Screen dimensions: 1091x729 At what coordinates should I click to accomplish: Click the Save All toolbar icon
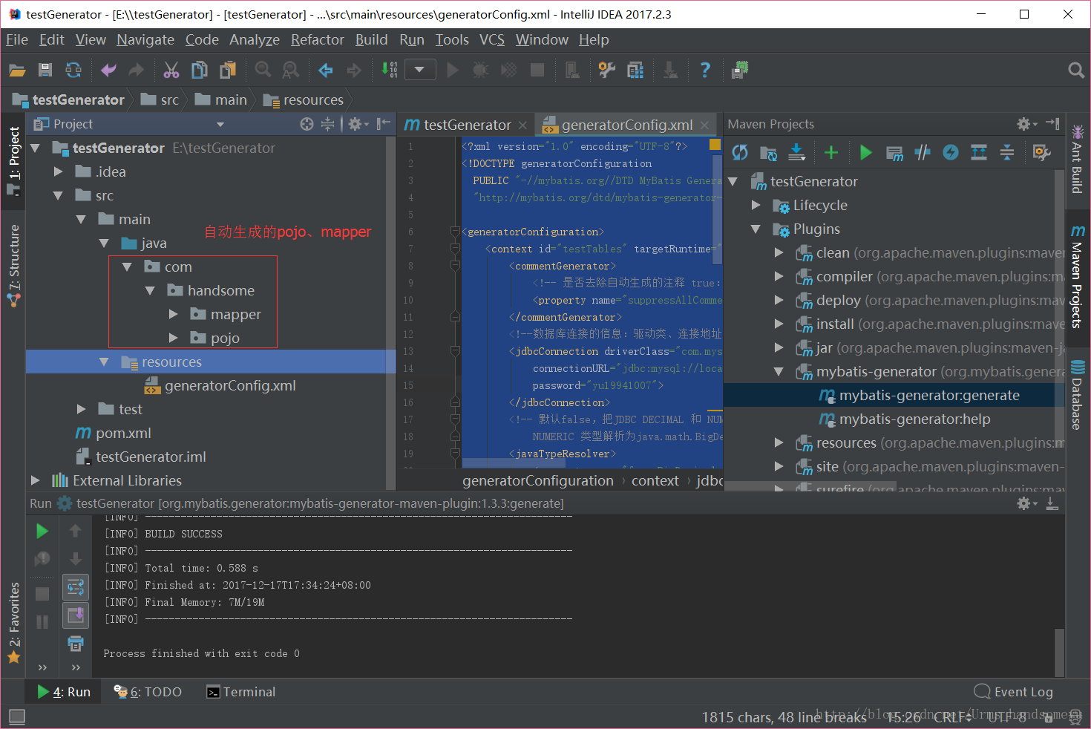[x=45, y=71]
